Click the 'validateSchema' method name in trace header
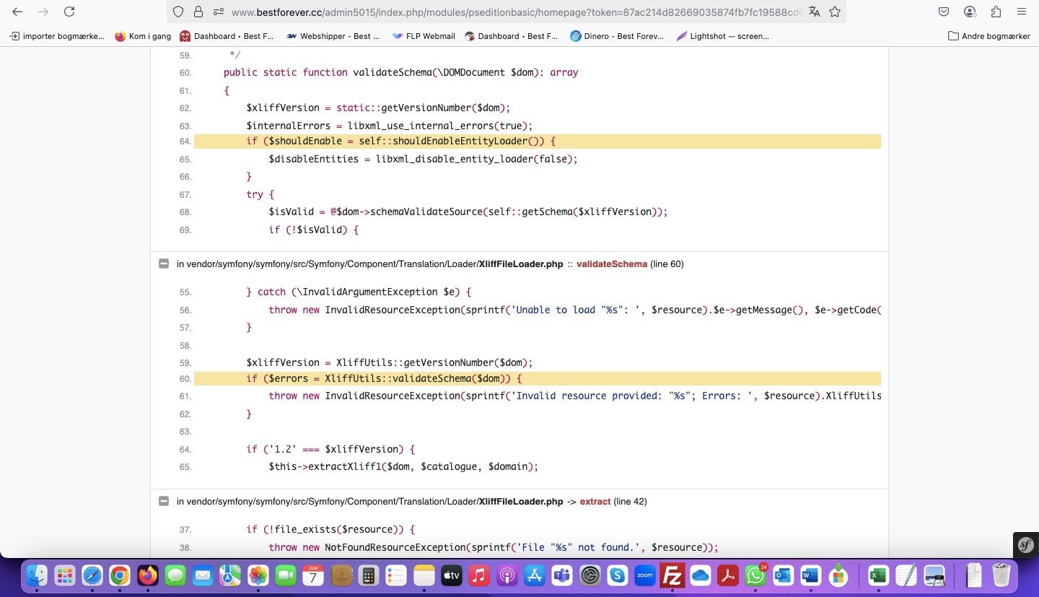Image resolution: width=1039 pixels, height=597 pixels. (x=612, y=264)
